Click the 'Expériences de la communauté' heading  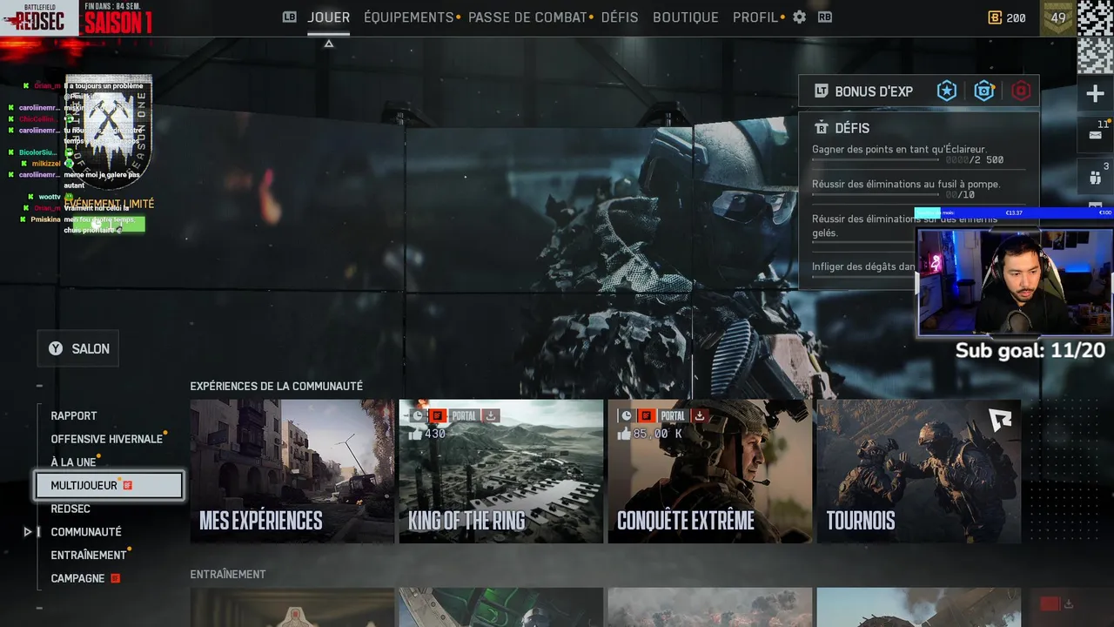pyautogui.click(x=277, y=386)
